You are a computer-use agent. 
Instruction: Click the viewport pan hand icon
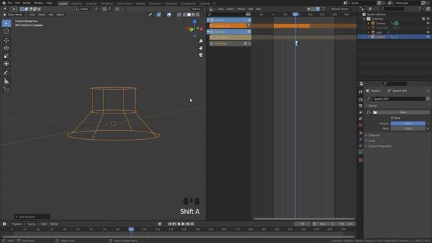coord(201,48)
